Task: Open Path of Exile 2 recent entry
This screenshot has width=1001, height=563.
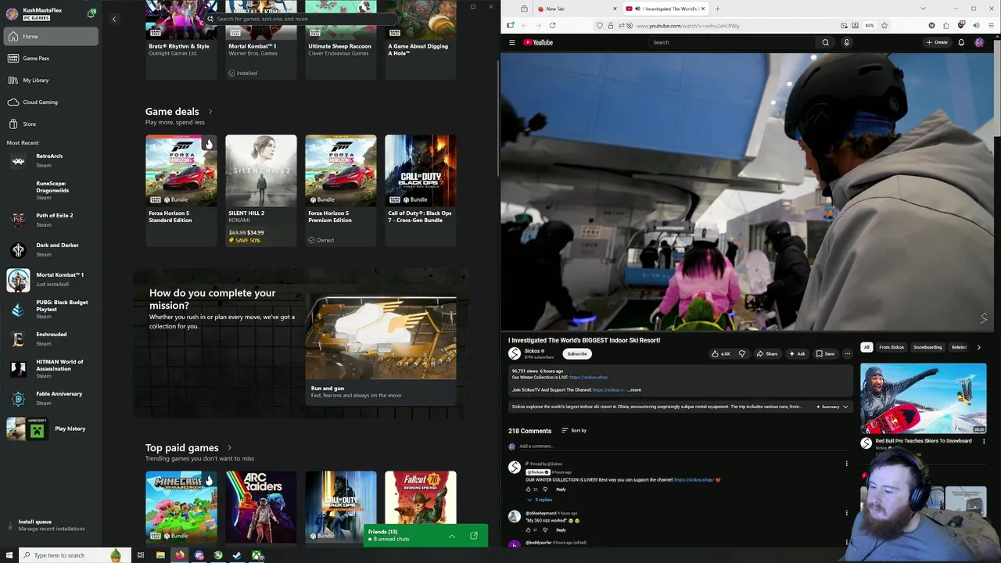Action: pos(50,220)
